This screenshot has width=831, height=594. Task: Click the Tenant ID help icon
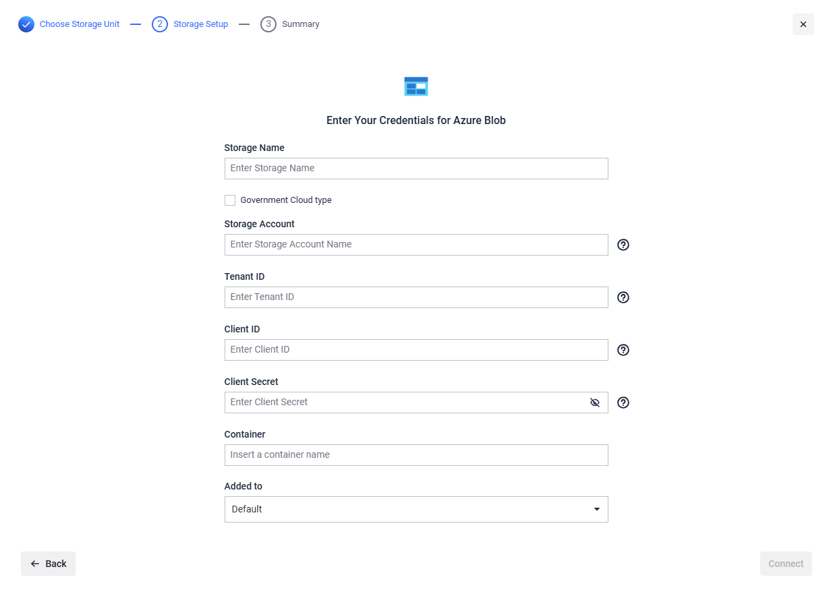(x=623, y=297)
